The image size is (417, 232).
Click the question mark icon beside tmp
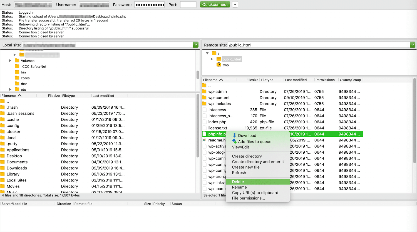point(219,65)
